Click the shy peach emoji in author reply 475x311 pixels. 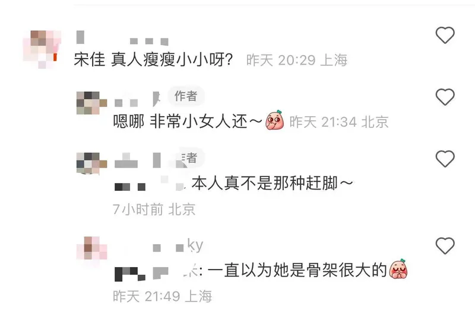click(x=274, y=120)
